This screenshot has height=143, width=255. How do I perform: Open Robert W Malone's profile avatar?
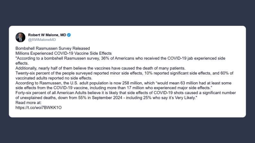tap(20, 37)
